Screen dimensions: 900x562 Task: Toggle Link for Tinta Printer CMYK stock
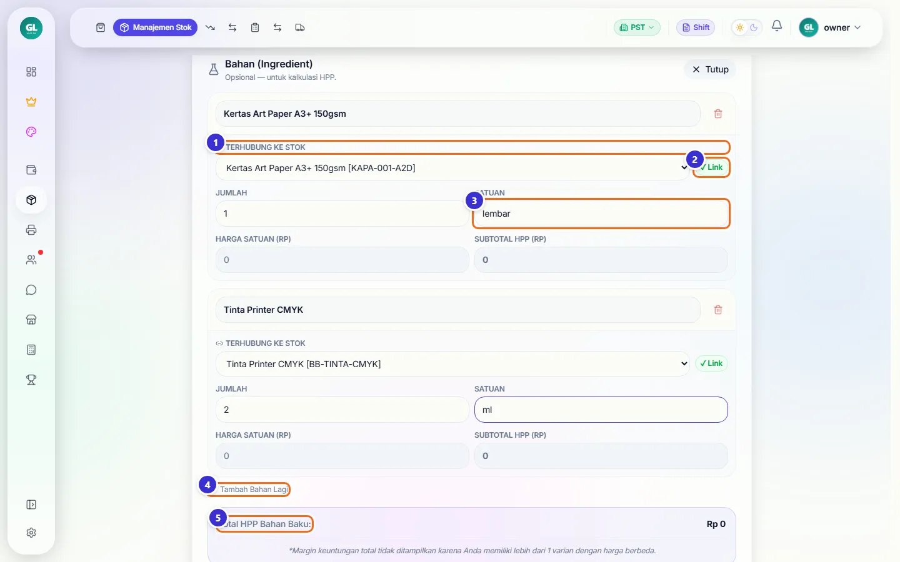point(711,363)
